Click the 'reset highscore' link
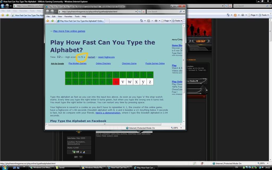Screen dimensions: 272x170 (106, 57)
